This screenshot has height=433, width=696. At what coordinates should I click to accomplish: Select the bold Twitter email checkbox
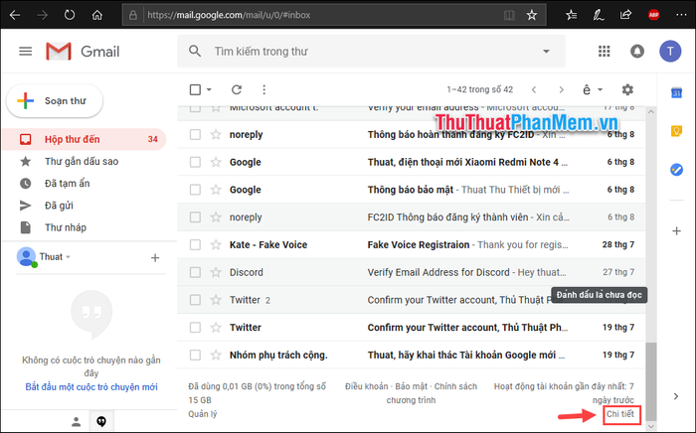click(195, 328)
